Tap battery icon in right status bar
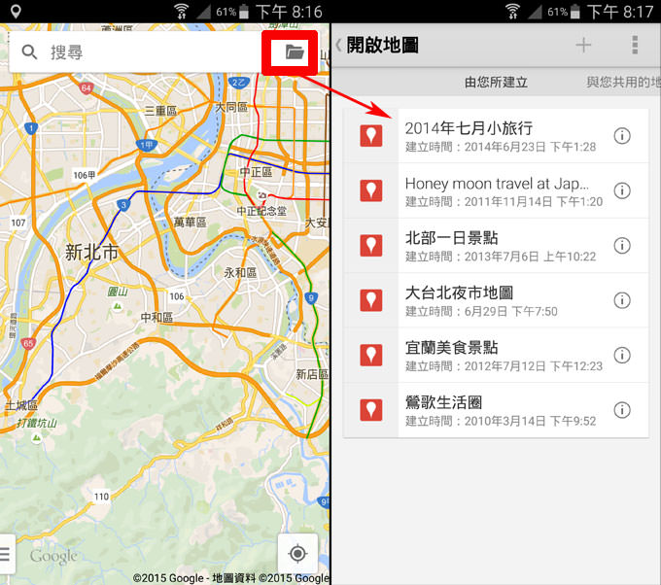This screenshot has height=585, width=661. point(575,12)
